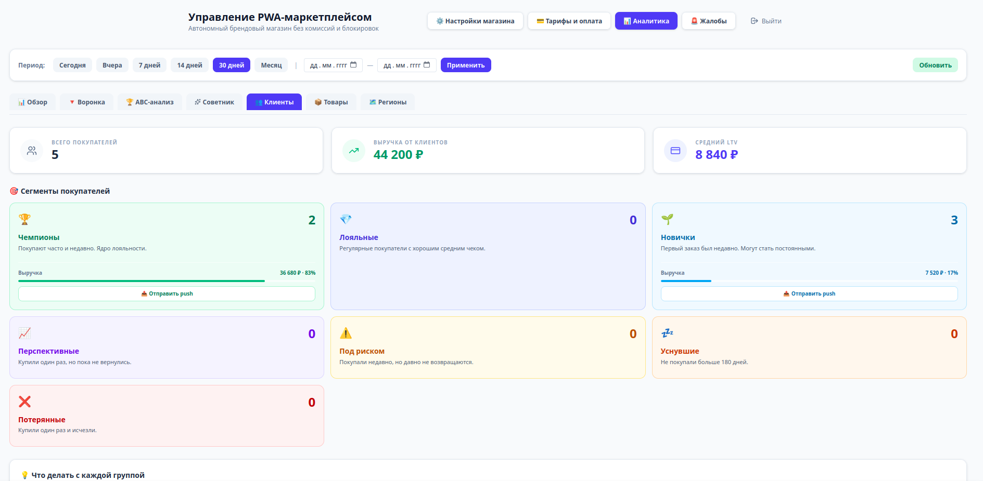Viewport: 983px width, 481px height.
Task: Send push to Чемпионы segment
Action: 167,293
